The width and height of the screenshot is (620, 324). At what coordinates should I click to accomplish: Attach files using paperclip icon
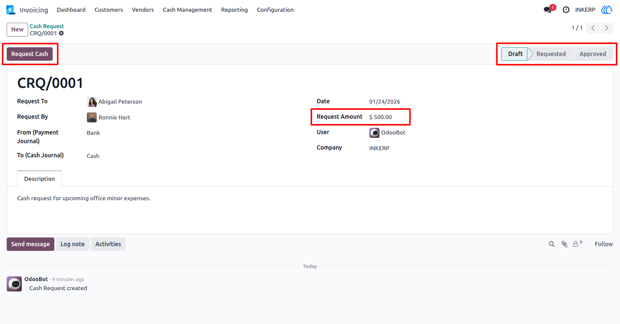coord(564,244)
